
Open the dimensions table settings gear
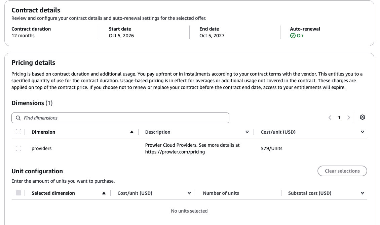362,117
